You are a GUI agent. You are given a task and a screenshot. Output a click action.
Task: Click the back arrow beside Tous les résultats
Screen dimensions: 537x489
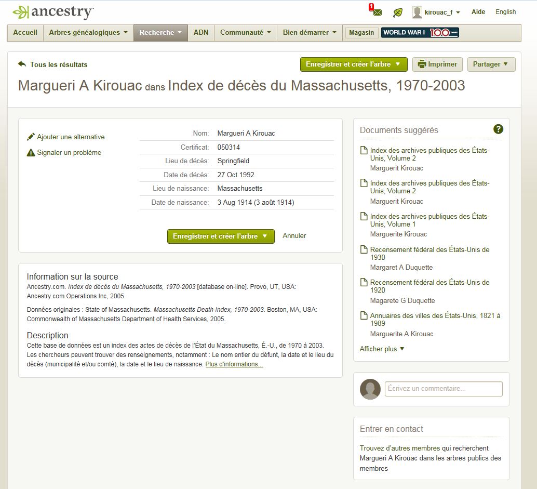click(x=22, y=64)
